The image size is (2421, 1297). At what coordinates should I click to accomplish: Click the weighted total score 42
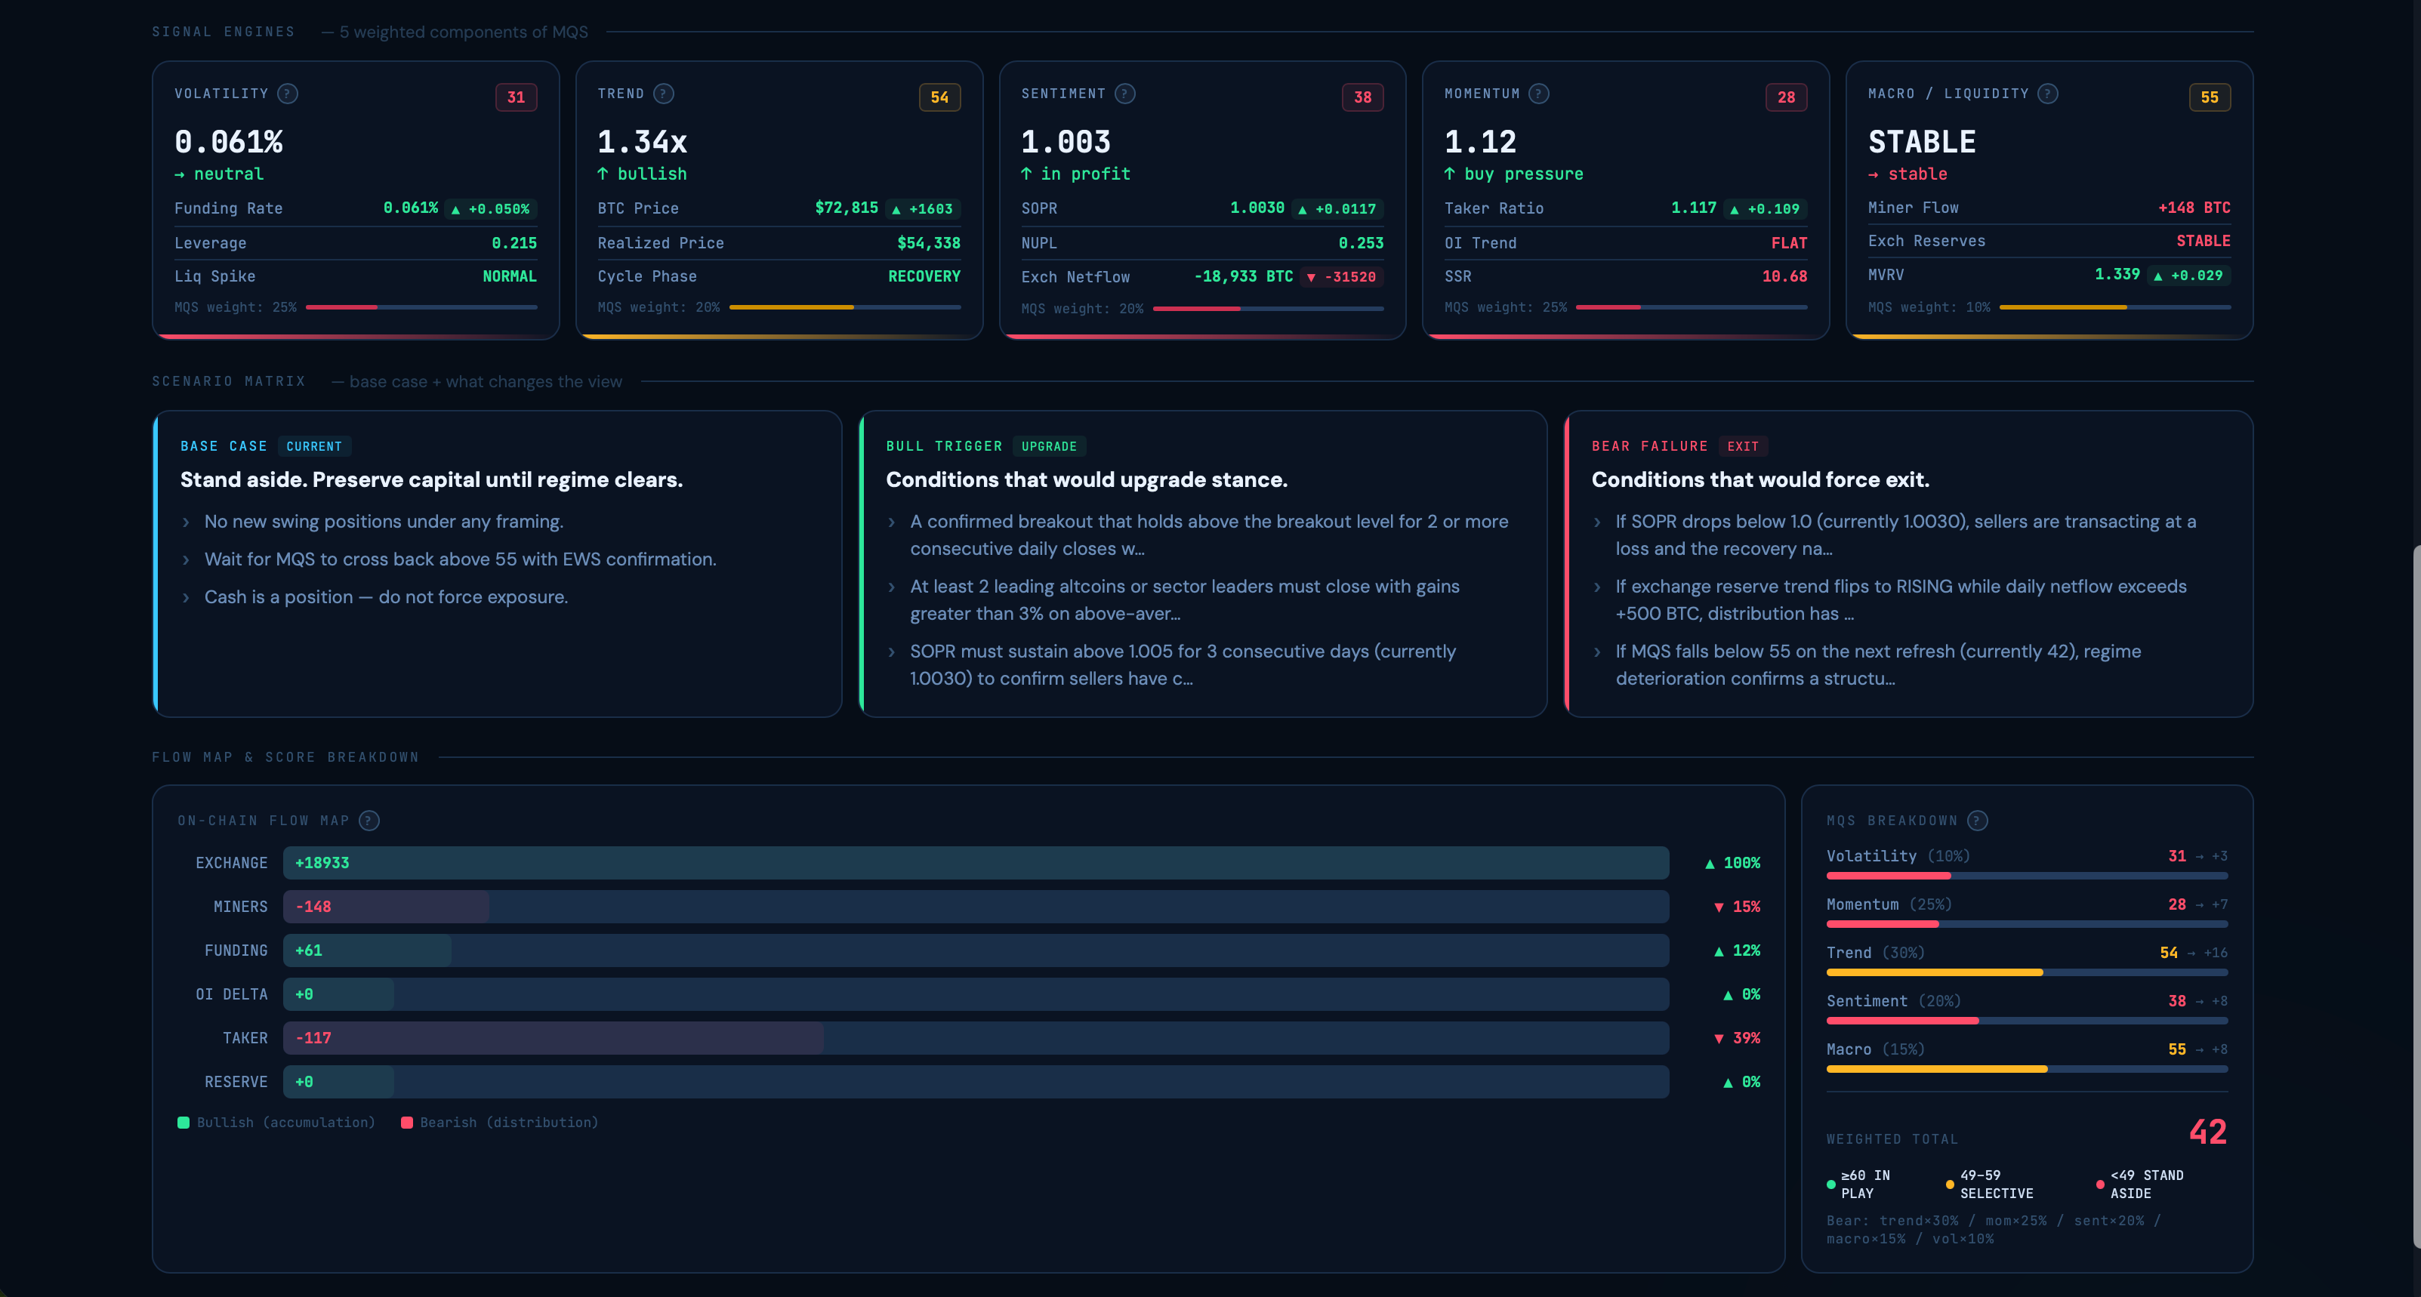coord(2207,1132)
